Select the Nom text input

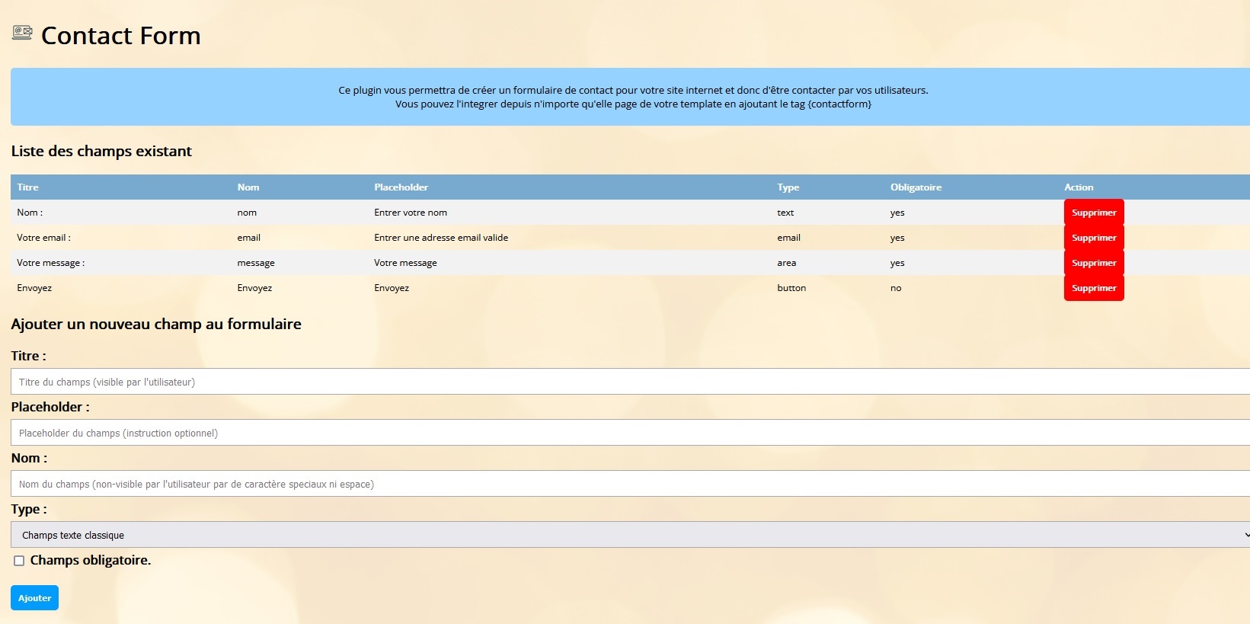[x=630, y=484]
